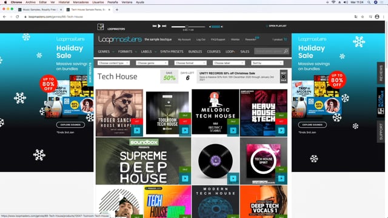The height and width of the screenshot is (218, 388).
Task: Click the NEXT SALE button in the sale banner
Action: coord(284,77)
